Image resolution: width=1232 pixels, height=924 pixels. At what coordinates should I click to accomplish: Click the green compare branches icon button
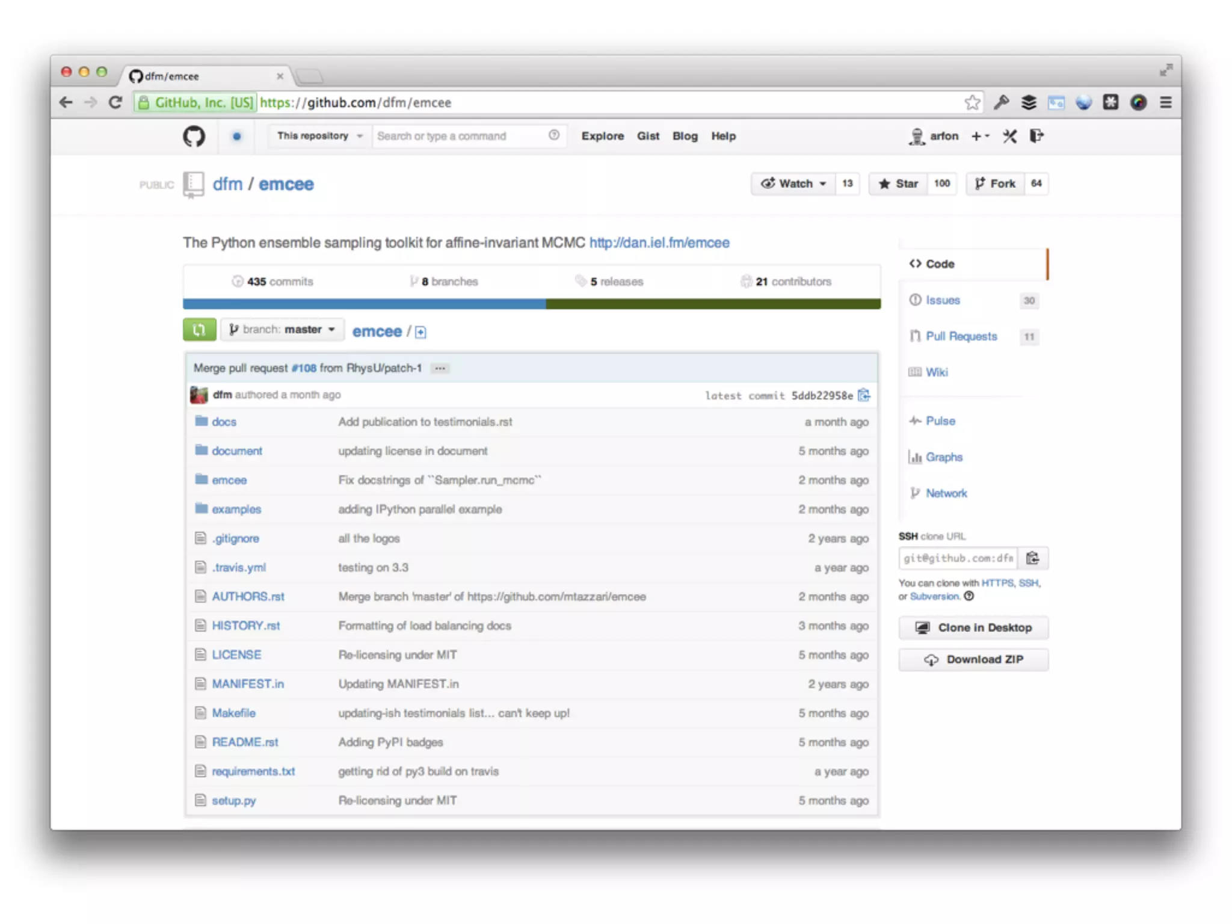[x=199, y=330]
